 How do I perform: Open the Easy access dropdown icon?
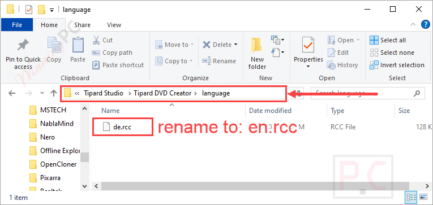(x=277, y=53)
